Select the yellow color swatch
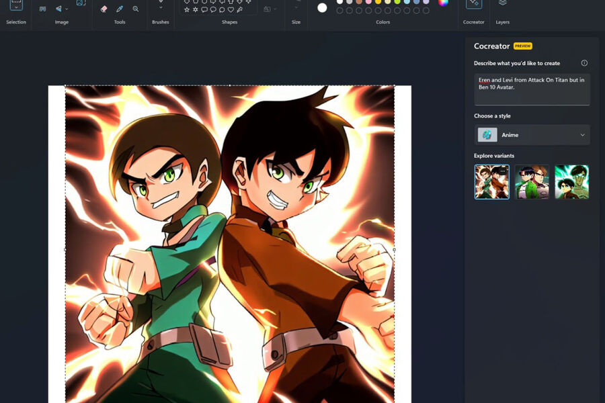 (x=378, y=1)
